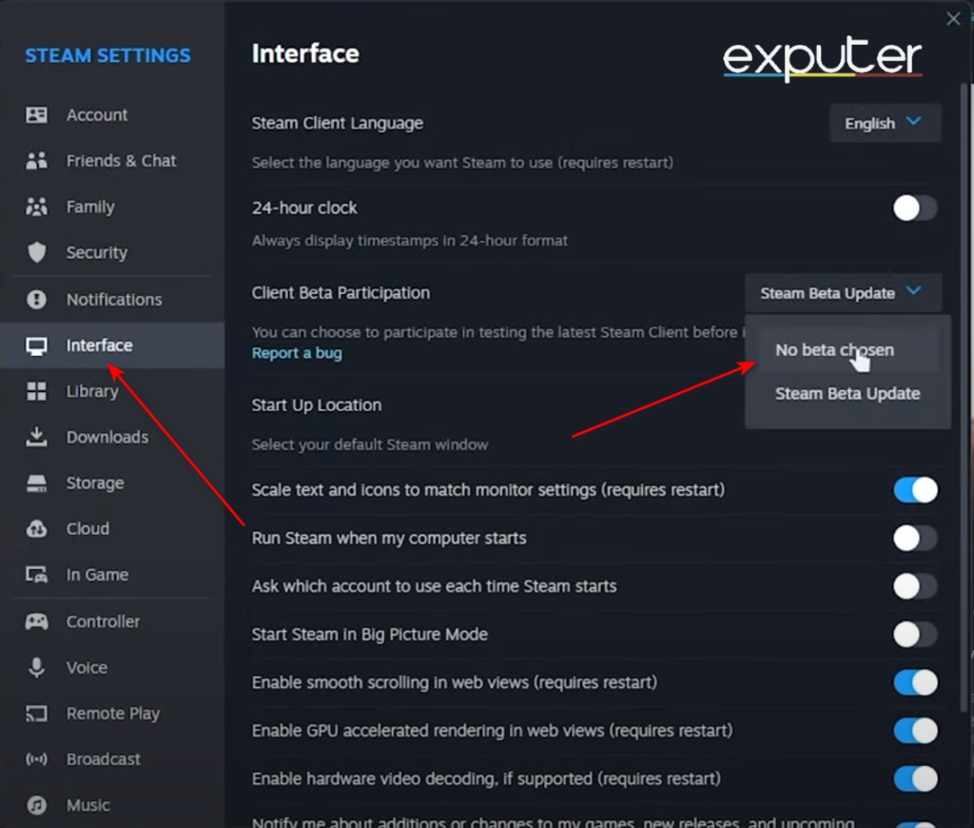The width and height of the screenshot is (974, 828).
Task: Select the Broadcast settings icon
Action: point(36,759)
